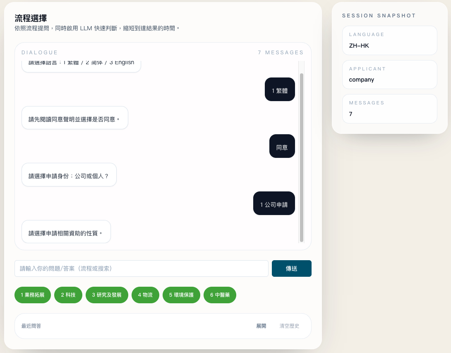This screenshot has height=353, width=451.
Task: Click bot message 請選擇申請相關資助的性質
Action: 66,232
